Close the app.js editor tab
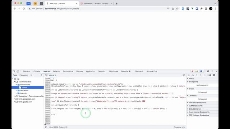Screen dimensions: 230x129 tap(56, 75)
